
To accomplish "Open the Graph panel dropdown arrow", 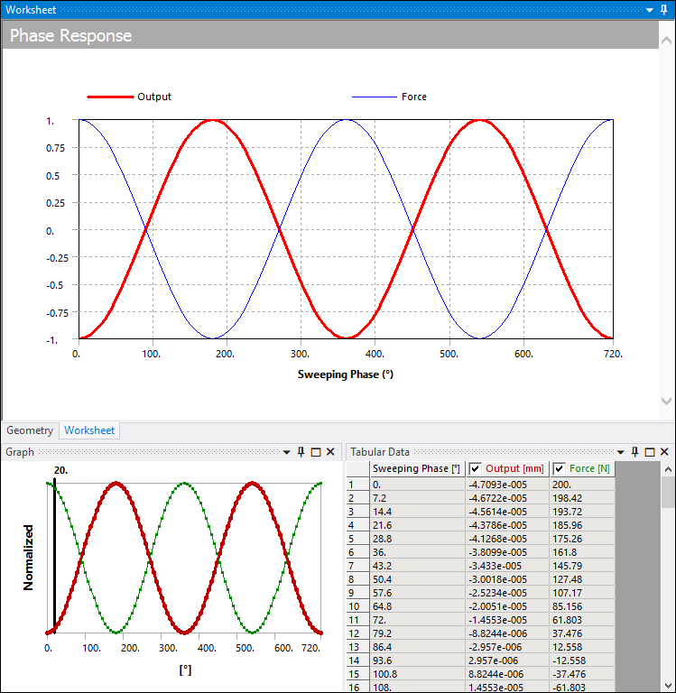I will [287, 451].
